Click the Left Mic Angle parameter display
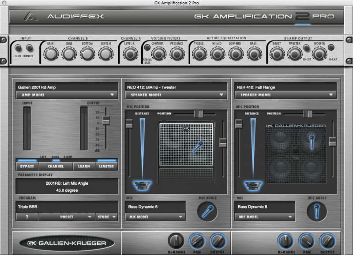 67,186
